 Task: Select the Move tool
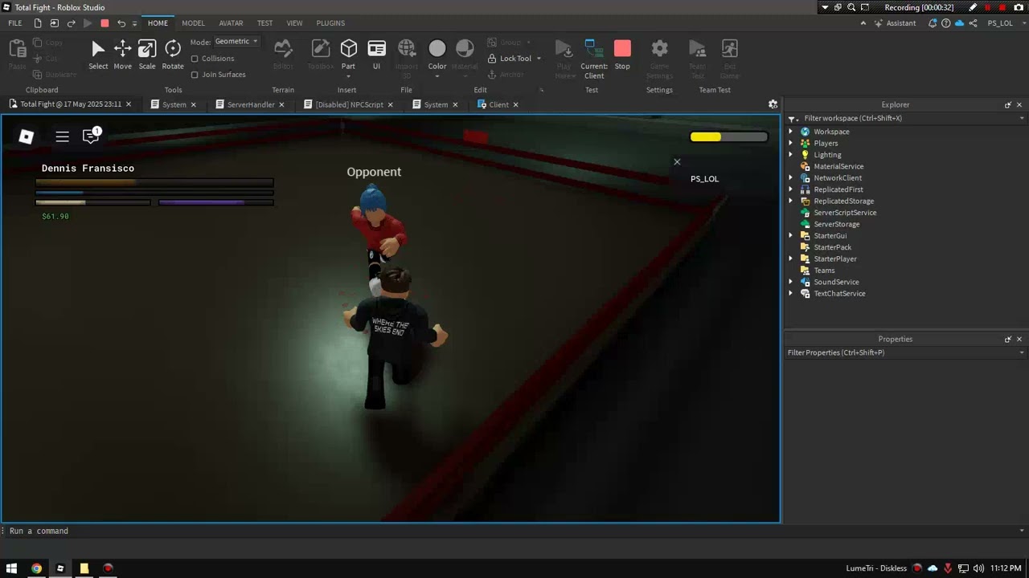[122, 55]
